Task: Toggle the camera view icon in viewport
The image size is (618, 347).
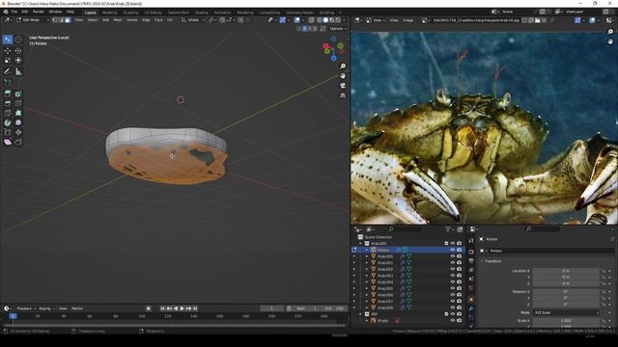Action: click(343, 86)
